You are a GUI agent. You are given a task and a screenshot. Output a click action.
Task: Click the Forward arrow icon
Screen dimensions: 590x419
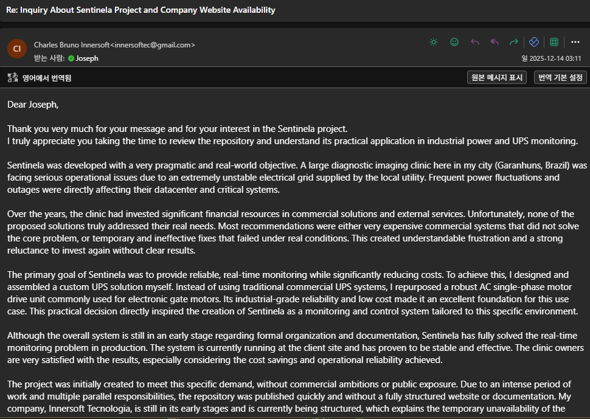514,42
